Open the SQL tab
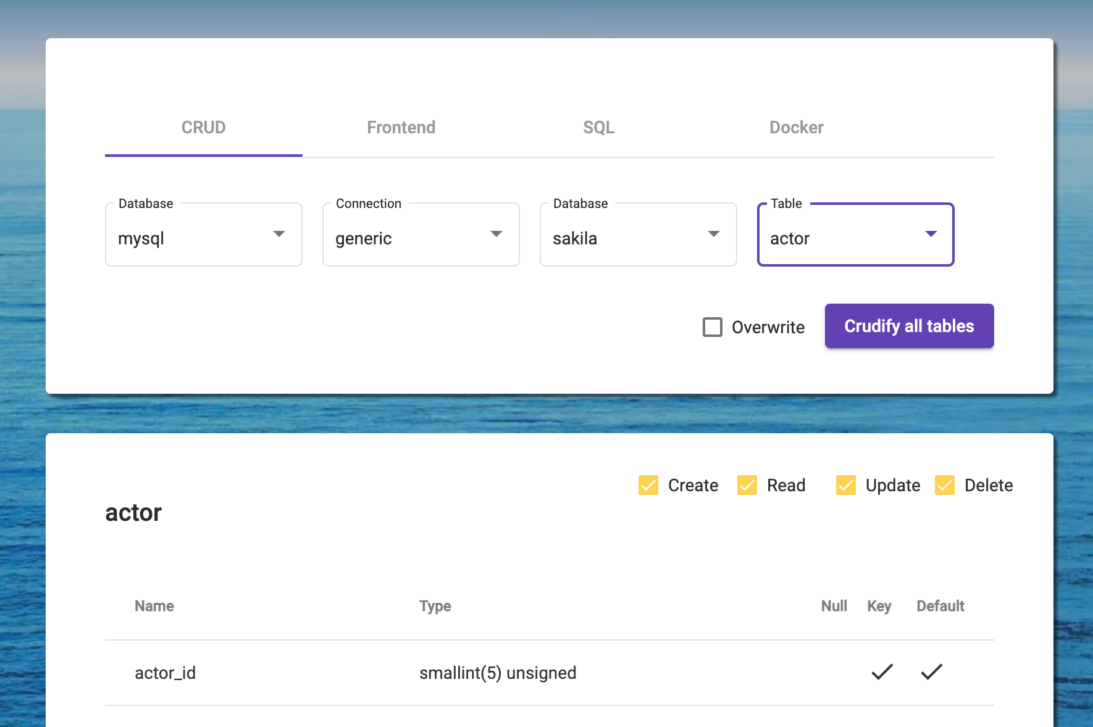This screenshot has width=1093, height=727. pyautogui.click(x=599, y=128)
